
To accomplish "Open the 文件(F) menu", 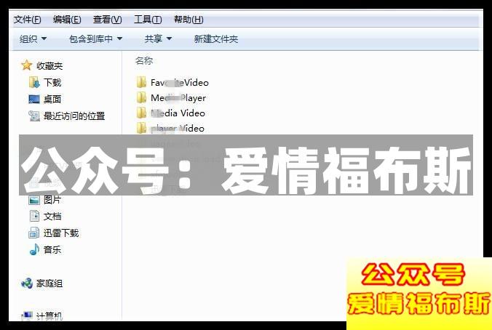I will (x=28, y=20).
